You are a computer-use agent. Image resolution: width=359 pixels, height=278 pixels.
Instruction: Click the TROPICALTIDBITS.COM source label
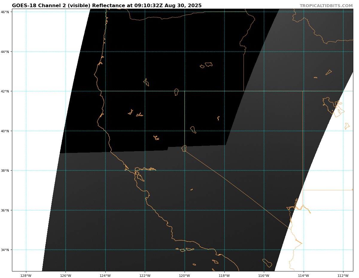point(326,6)
